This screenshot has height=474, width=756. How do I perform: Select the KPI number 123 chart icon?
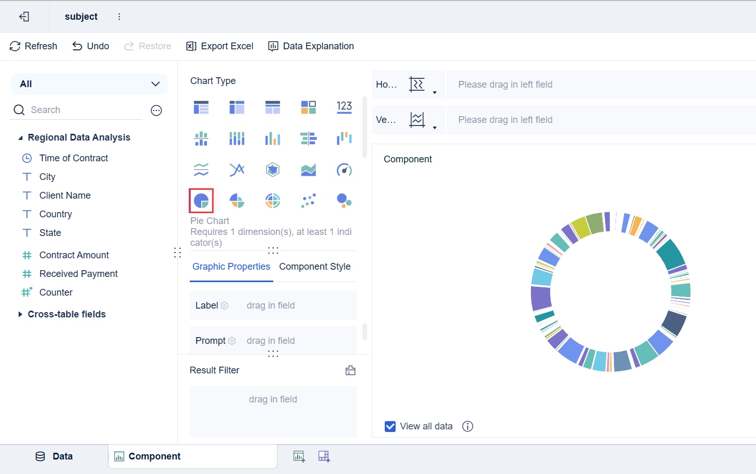pyautogui.click(x=344, y=107)
